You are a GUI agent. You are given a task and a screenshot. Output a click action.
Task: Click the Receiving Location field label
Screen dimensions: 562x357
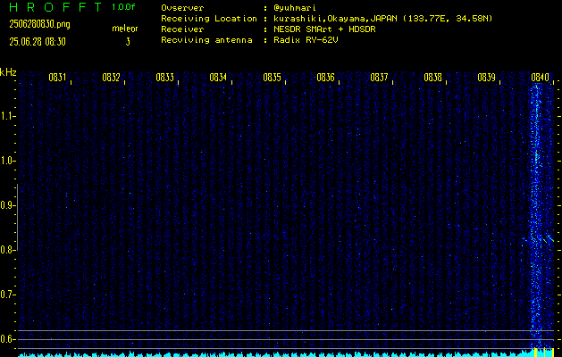coord(209,19)
